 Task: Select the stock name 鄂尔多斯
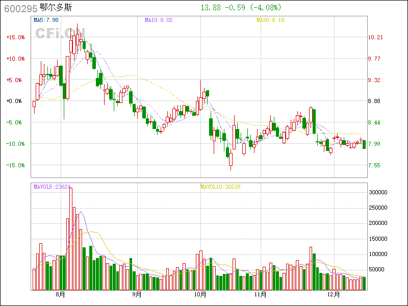click(x=58, y=8)
